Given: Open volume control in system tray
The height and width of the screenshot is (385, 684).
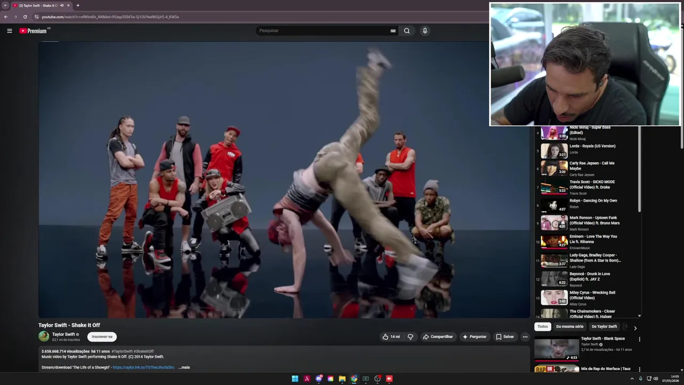Looking at the screenshot, I should (x=656, y=379).
